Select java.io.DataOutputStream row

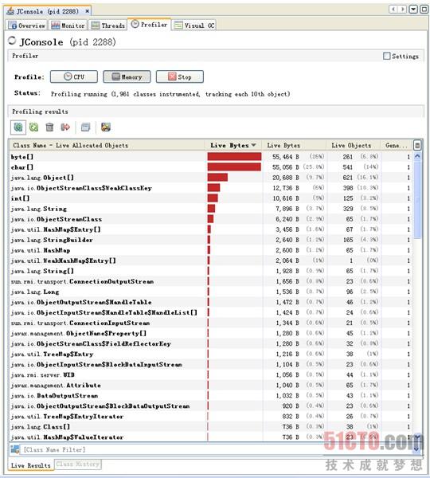211,395
